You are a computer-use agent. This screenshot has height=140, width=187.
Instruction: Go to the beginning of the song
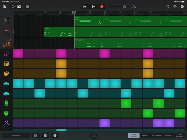click(x=85, y=7)
